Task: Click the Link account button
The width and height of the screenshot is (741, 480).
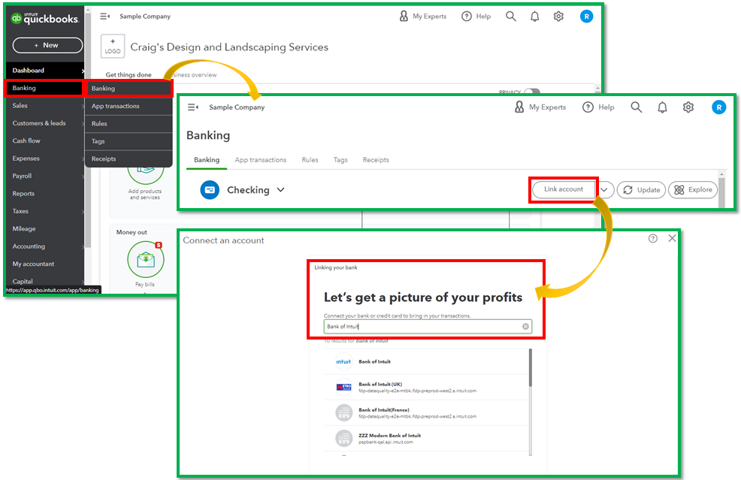Action: tap(564, 189)
